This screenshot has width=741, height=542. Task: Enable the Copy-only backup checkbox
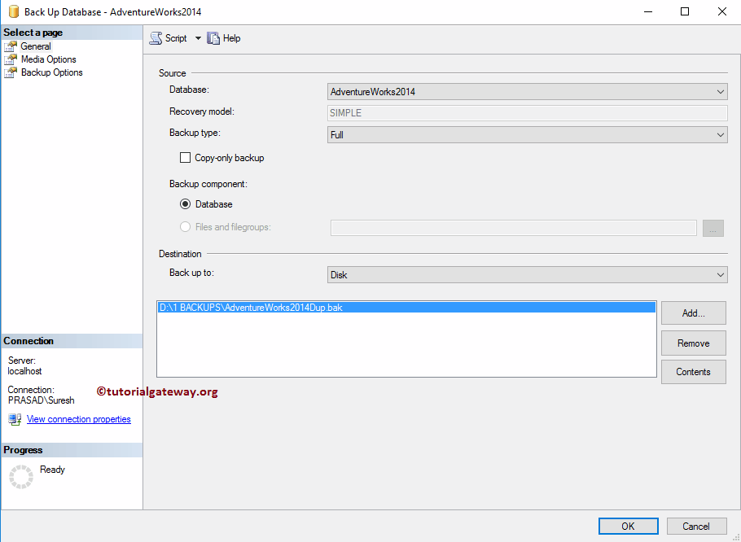(x=186, y=158)
